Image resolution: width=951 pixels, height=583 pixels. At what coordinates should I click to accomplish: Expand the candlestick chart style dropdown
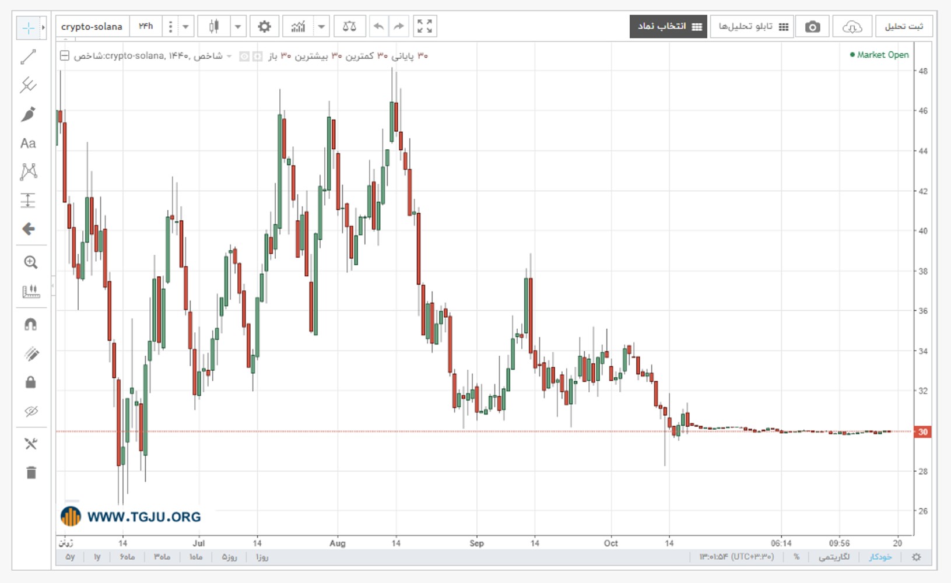click(x=238, y=26)
